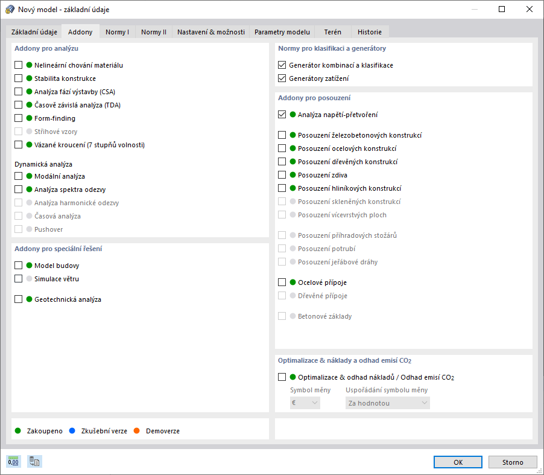
Task: Click the copy settings from model icon
Action: pos(34,461)
